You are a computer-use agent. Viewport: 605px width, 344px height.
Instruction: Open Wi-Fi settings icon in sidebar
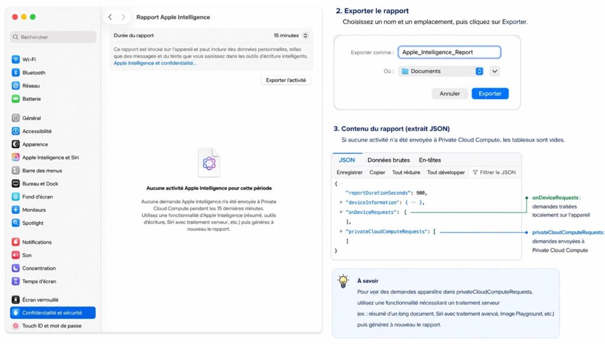point(15,60)
